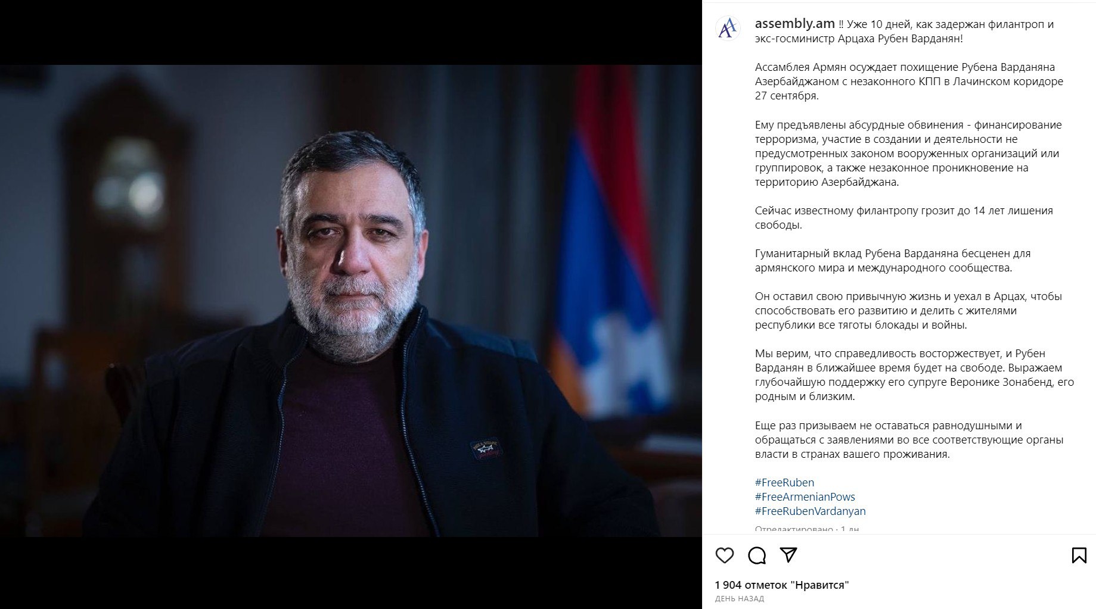The width and height of the screenshot is (1096, 609).
Task: Like the post with the heart icon
Action: pyautogui.click(x=724, y=555)
